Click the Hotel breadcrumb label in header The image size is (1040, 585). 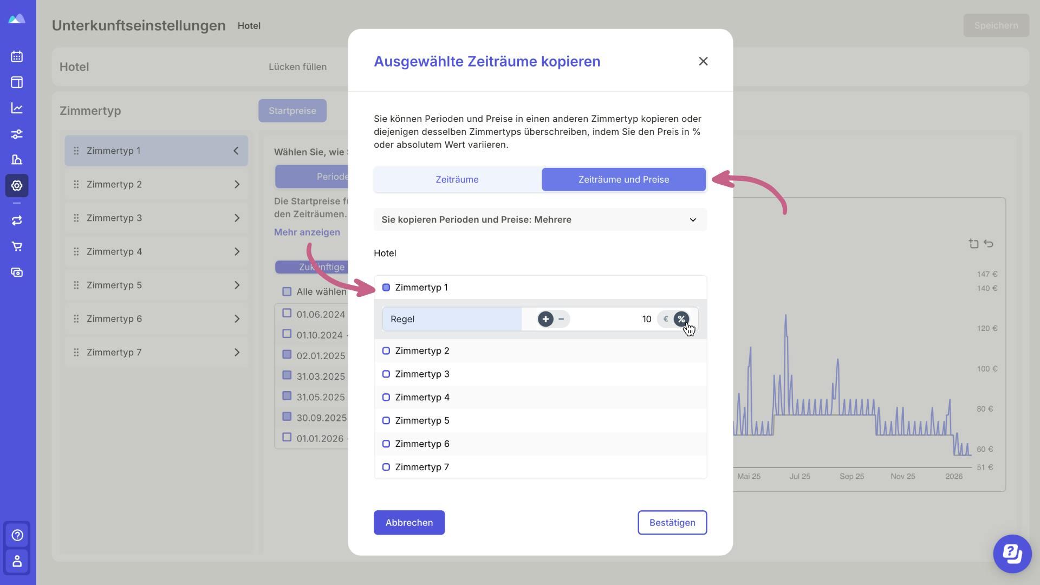(x=249, y=25)
